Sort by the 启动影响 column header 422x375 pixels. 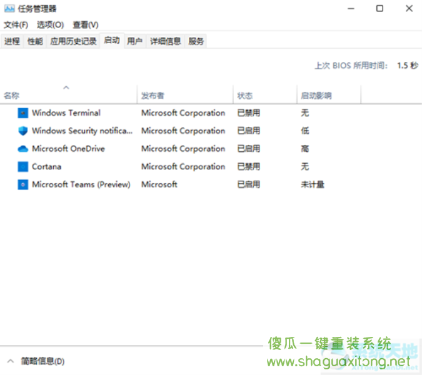coord(329,94)
